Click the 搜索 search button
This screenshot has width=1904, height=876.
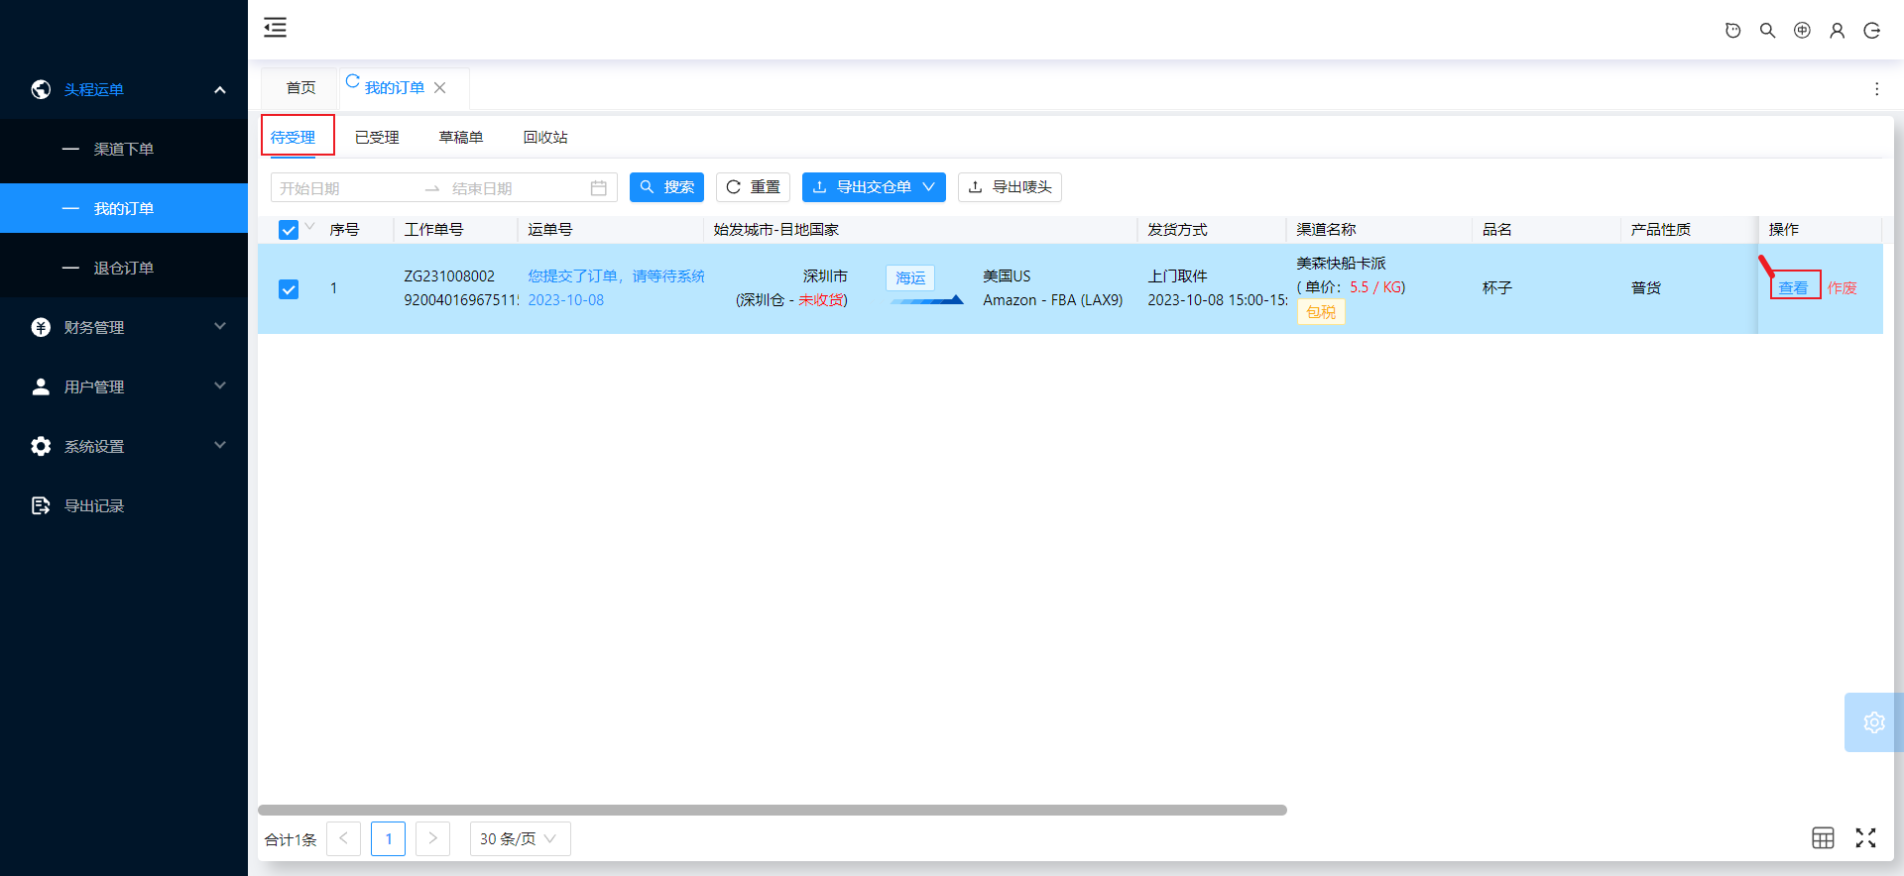coord(666,187)
